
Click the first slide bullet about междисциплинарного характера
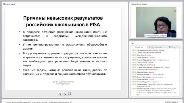click(65, 36)
